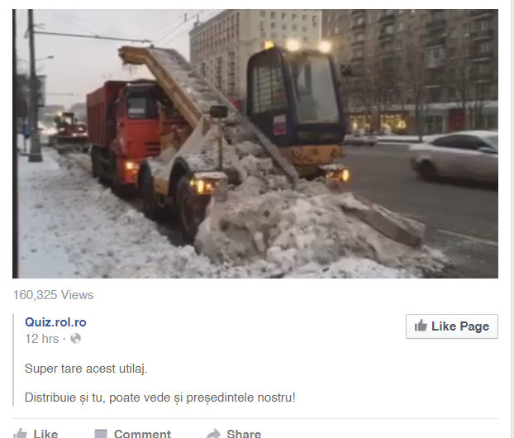Screen dimensions: 514x438
Task: Click the Comment speech bubble icon
Action: point(101,433)
